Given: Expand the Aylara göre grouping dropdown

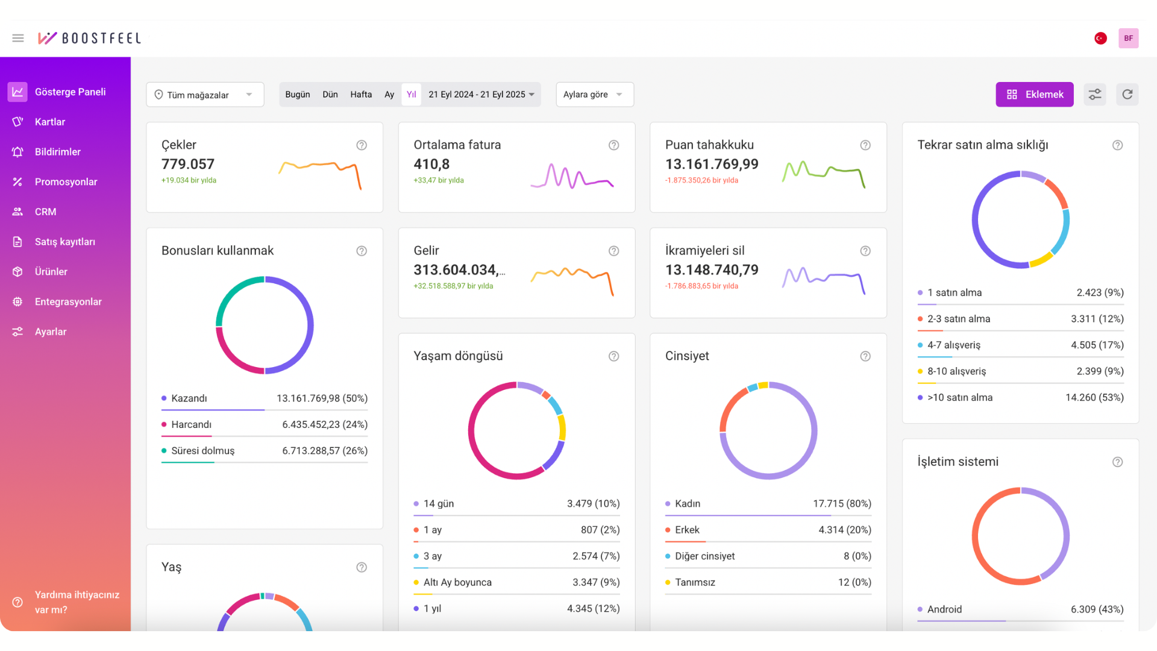Looking at the screenshot, I should tap(594, 95).
